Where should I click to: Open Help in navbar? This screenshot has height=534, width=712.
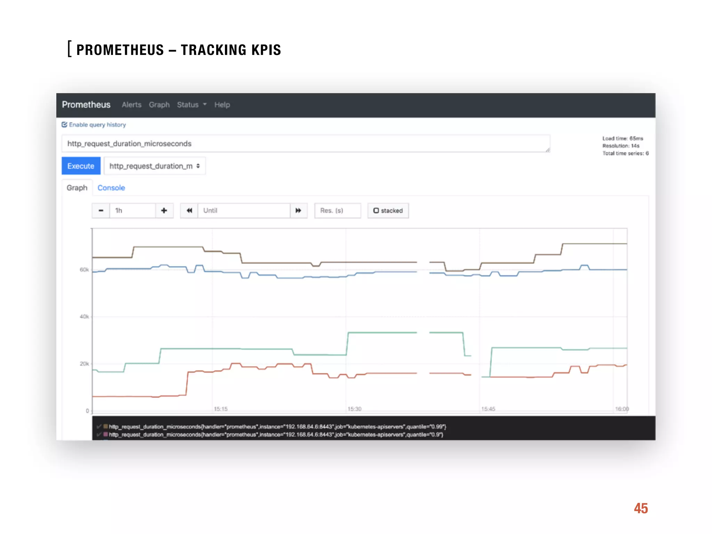point(222,105)
